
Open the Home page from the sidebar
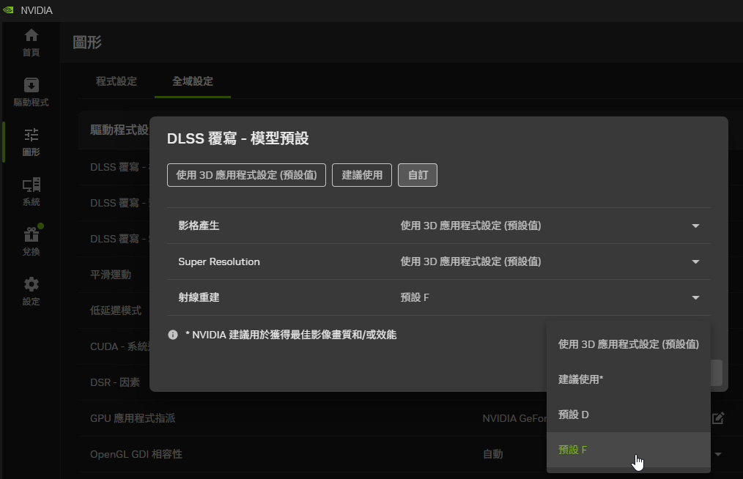click(x=32, y=42)
